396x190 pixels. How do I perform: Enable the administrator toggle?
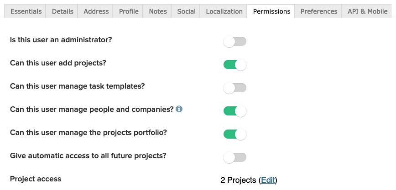[x=234, y=42]
